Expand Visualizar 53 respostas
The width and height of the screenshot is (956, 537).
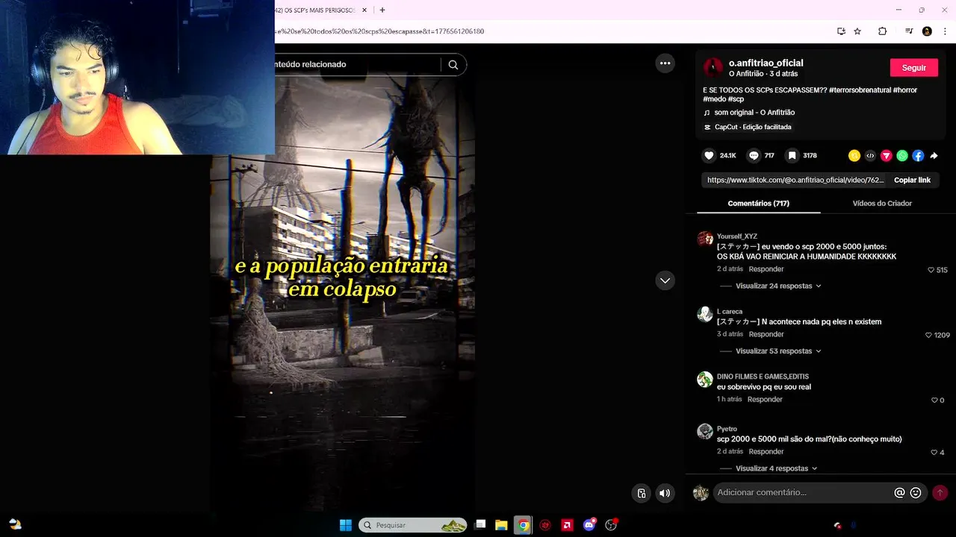click(778, 351)
